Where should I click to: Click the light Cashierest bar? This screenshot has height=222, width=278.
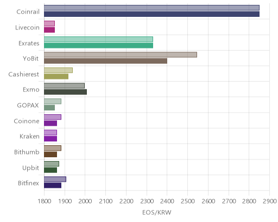58,70
